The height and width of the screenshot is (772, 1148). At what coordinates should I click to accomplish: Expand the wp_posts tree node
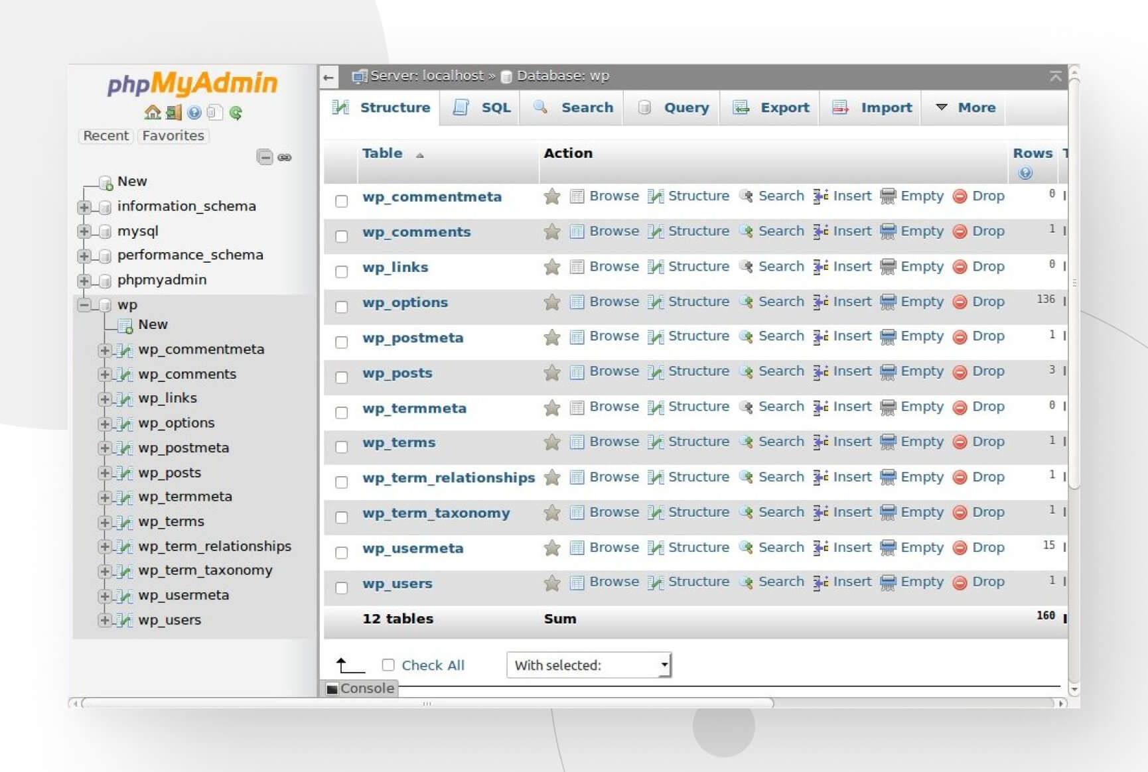[x=105, y=473]
